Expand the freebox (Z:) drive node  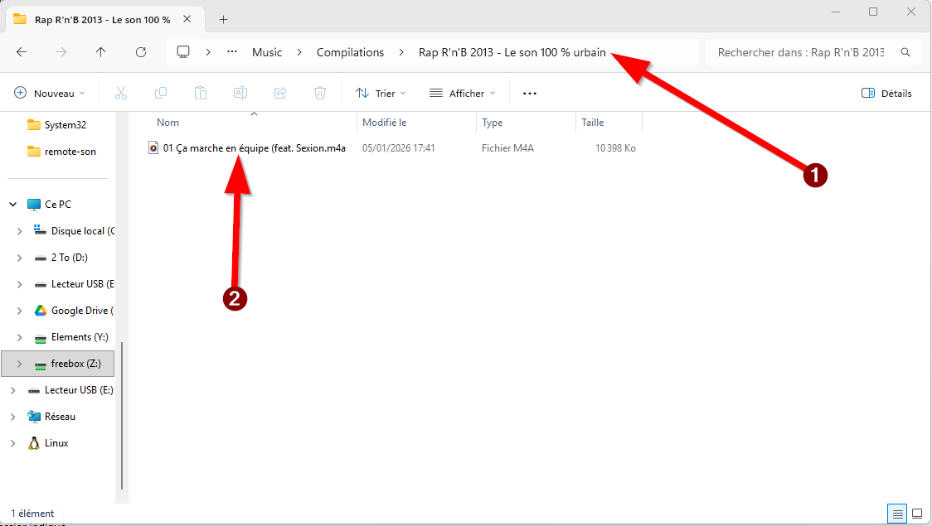click(20, 364)
